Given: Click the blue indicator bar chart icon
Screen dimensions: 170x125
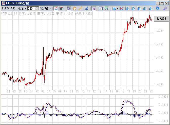Looking at the screenshot, I should click(x=114, y=8).
